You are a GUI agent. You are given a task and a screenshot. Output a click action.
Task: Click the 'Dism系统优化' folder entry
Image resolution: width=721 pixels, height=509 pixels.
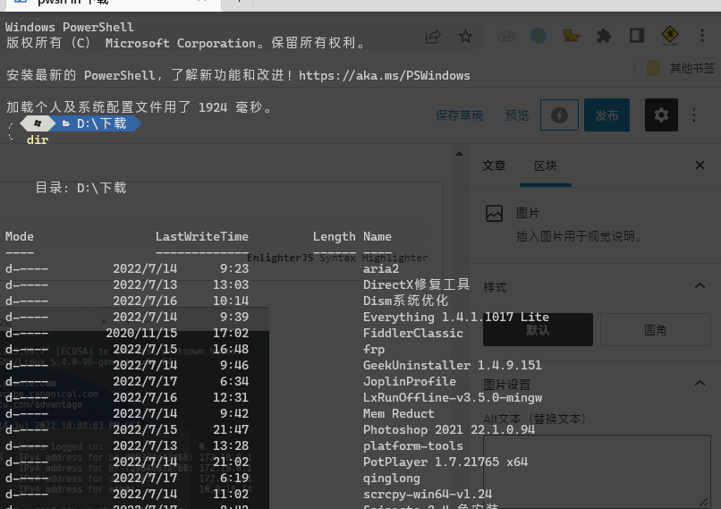pyautogui.click(x=405, y=301)
